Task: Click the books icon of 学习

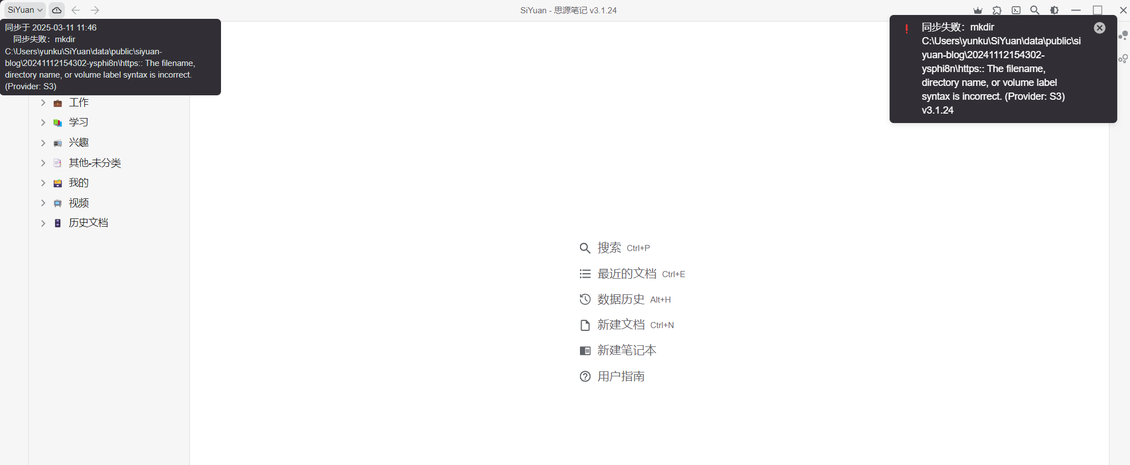Action: click(58, 123)
